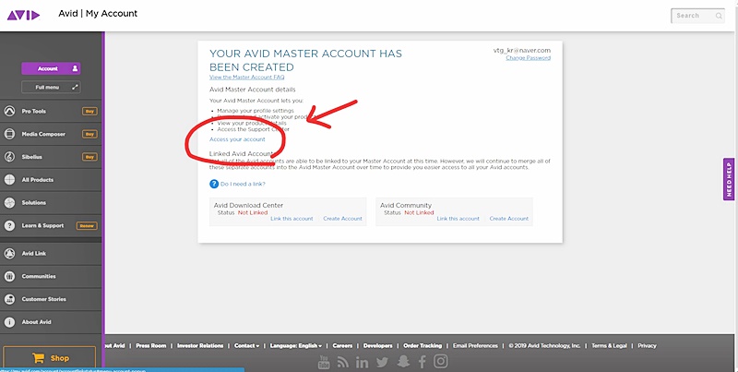
Task: Click the Access your account link
Action: tap(237, 139)
